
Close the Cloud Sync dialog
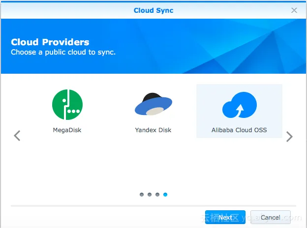click(x=294, y=10)
